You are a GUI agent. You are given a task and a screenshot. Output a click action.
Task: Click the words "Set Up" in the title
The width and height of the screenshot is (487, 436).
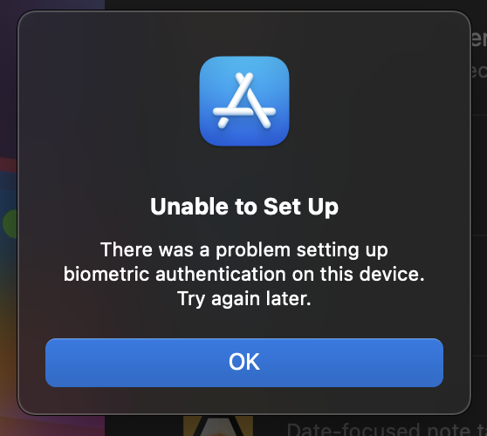tap(301, 207)
